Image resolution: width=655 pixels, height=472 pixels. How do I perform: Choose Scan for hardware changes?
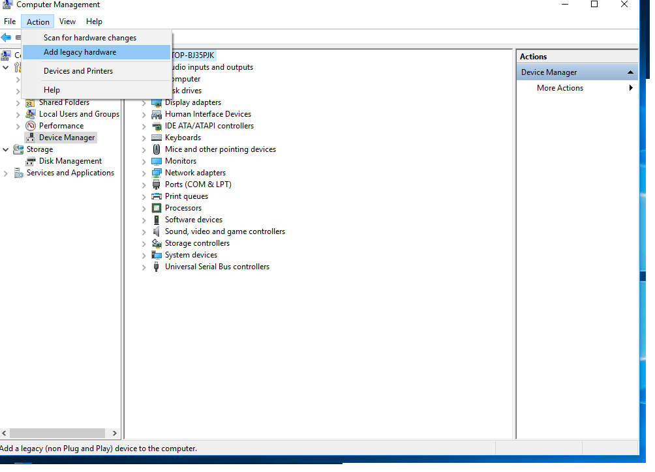(97, 38)
